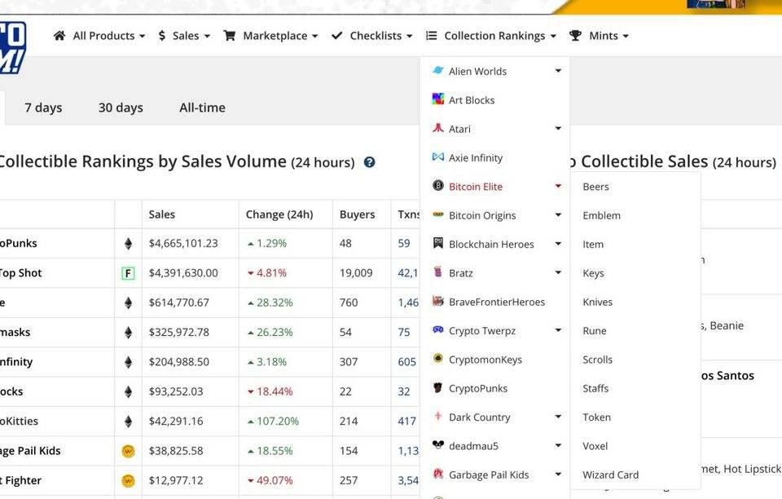This screenshot has width=782, height=499.
Task: Click the Bitcoin Origins icon
Action: tap(438, 214)
